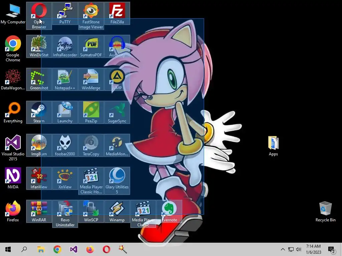Open the network status tray icon
This screenshot has height=256, width=342.
point(291,249)
